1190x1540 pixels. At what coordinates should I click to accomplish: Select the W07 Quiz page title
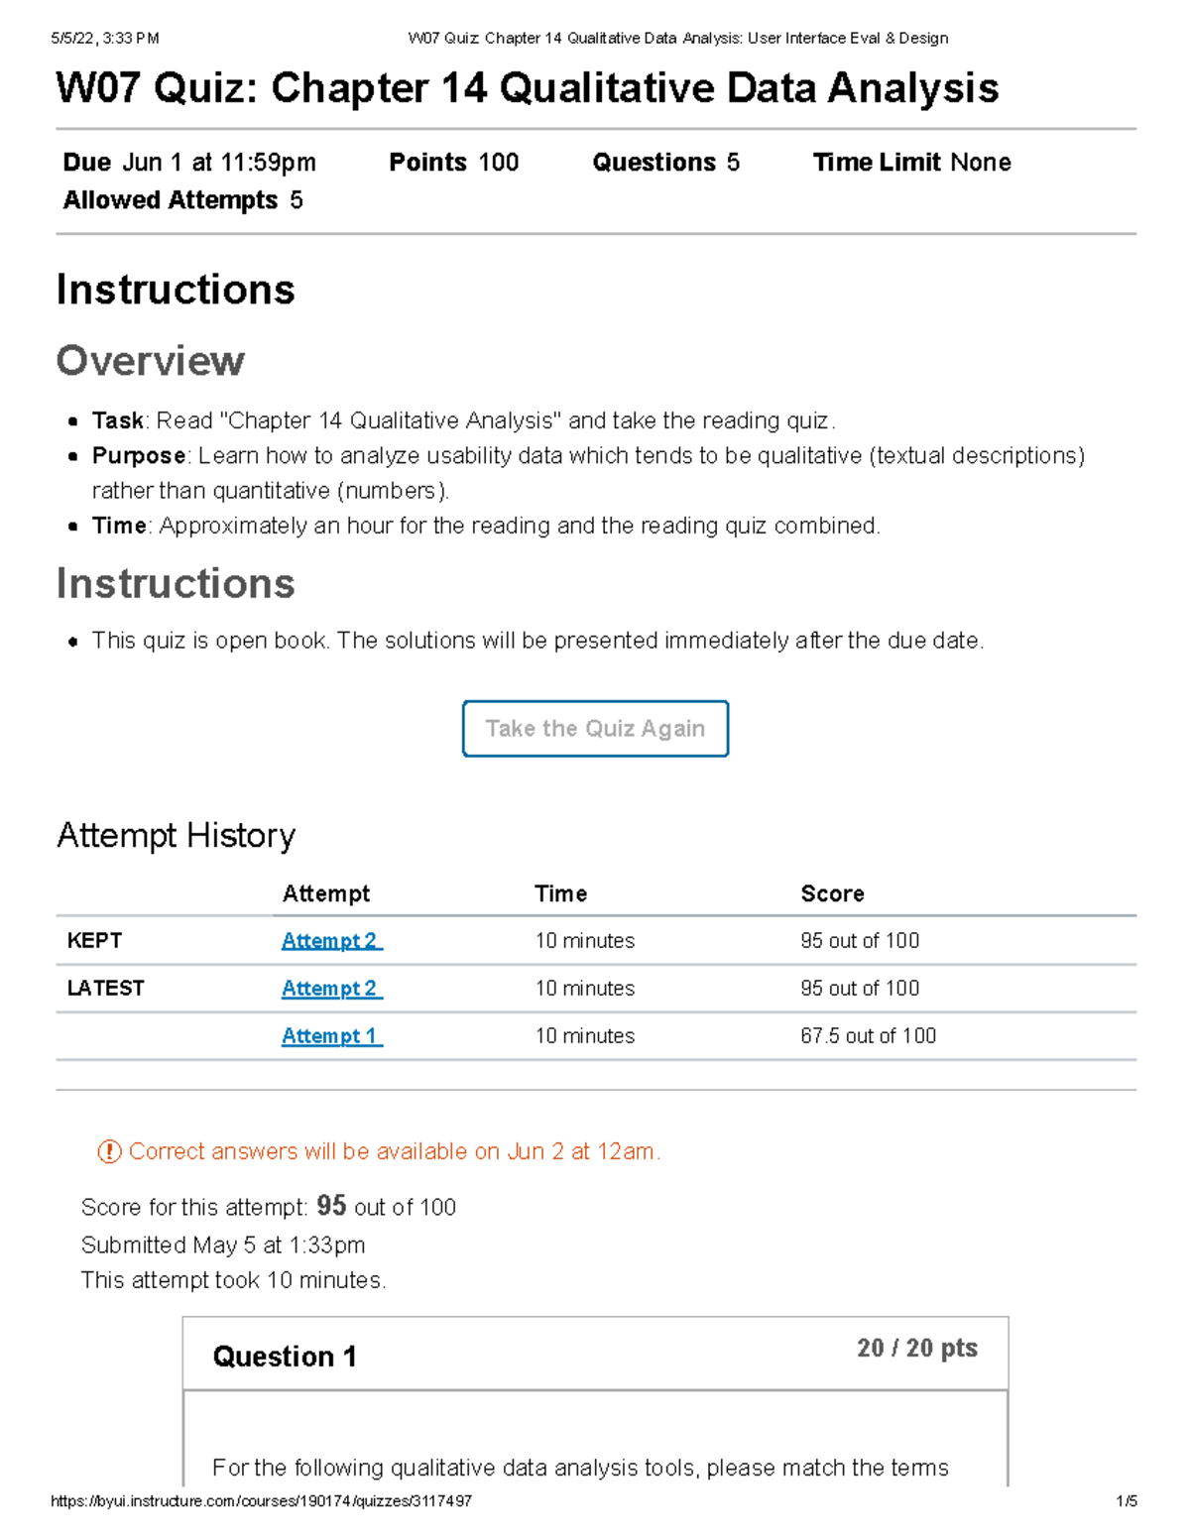[529, 88]
